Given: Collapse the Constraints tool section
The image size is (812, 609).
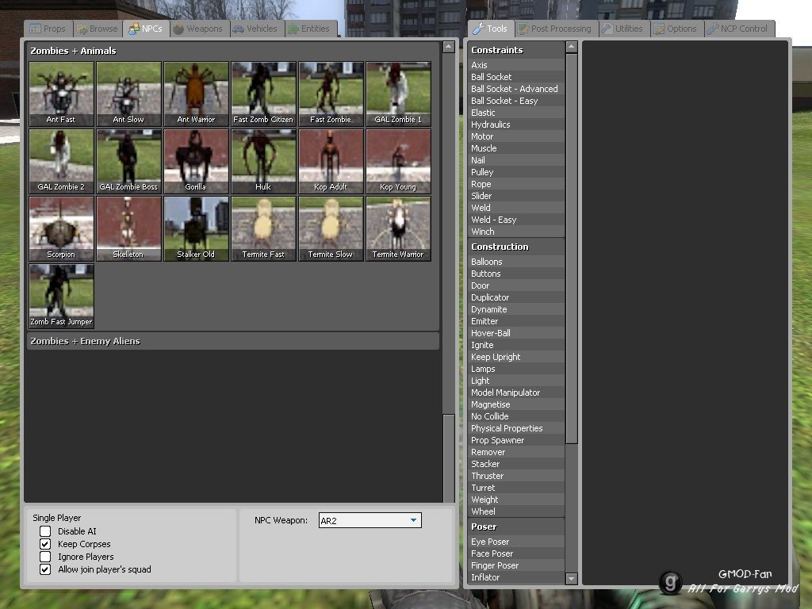Looking at the screenshot, I should pos(515,50).
